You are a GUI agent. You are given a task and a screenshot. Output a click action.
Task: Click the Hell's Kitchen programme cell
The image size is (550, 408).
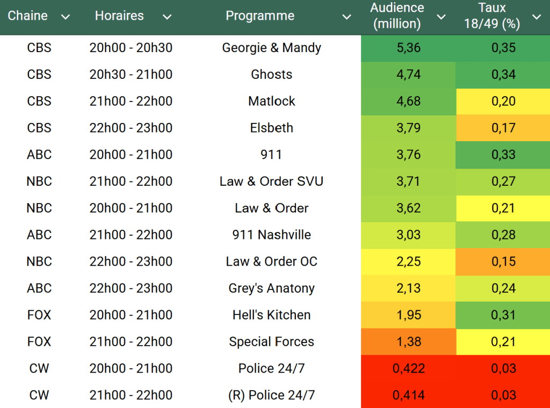click(x=271, y=315)
